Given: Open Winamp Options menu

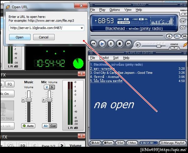Looking at the screenshot, I should pos(115,10).
